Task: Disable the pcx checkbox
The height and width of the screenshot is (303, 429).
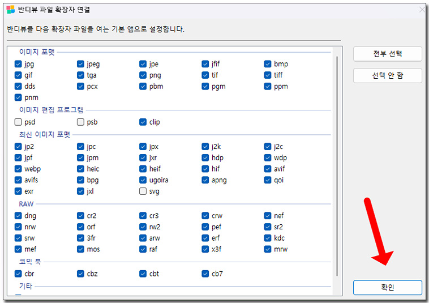Action: tap(80, 86)
